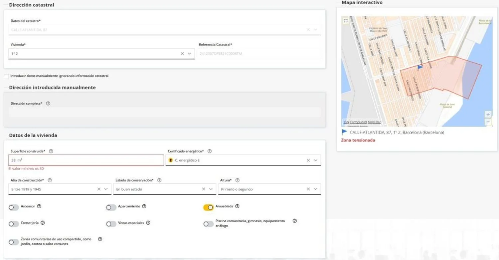Image resolution: width=499 pixels, height=260 pixels.
Task: Open help icon next to Superficie construida
Action: coord(51,151)
